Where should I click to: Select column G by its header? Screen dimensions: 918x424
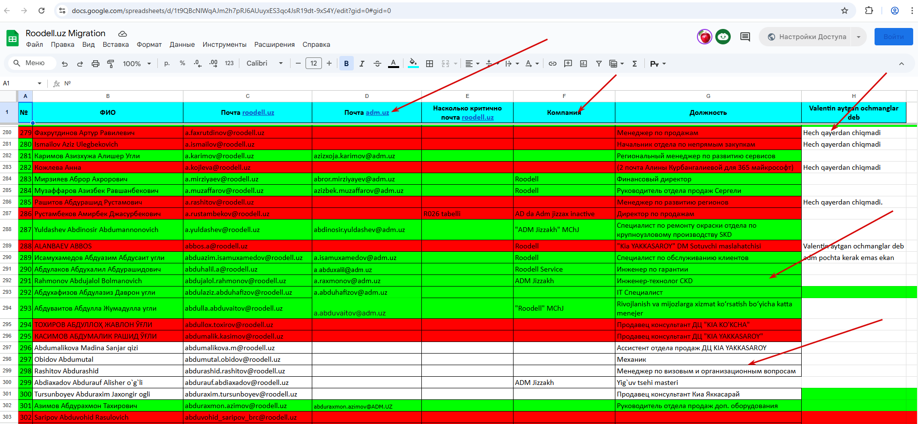(708, 96)
